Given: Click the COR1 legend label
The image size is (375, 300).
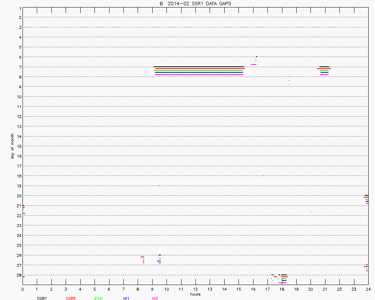Looking at the screenshot, I should click(42, 298).
